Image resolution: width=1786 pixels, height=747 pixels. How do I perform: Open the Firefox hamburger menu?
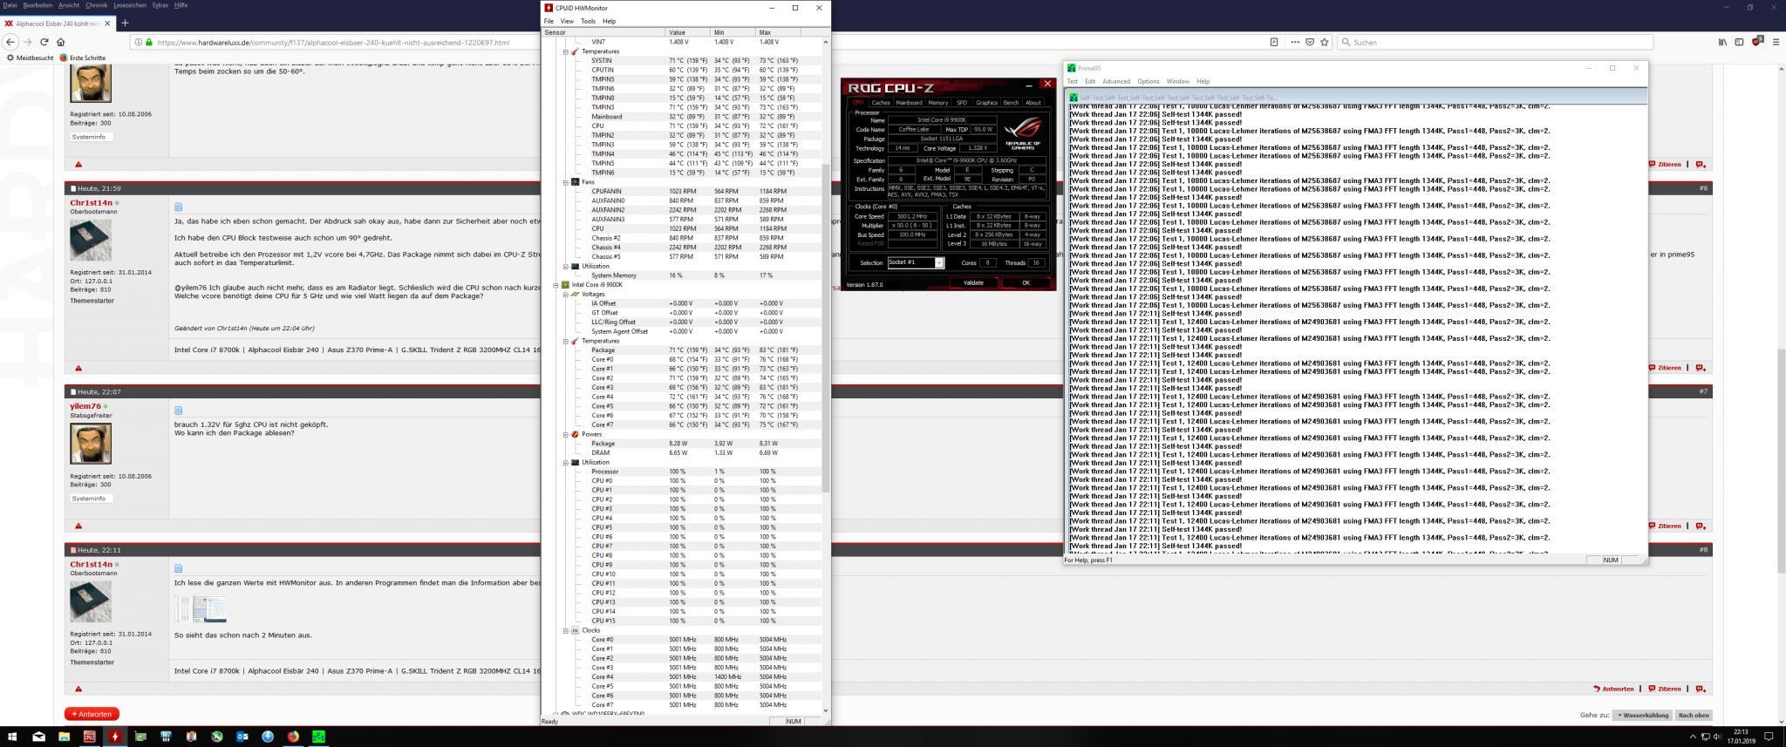tap(1776, 42)
